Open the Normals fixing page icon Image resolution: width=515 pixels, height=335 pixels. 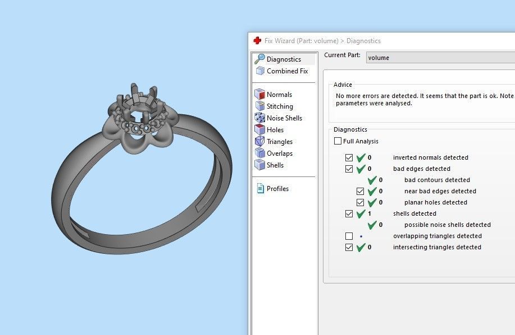259,94
